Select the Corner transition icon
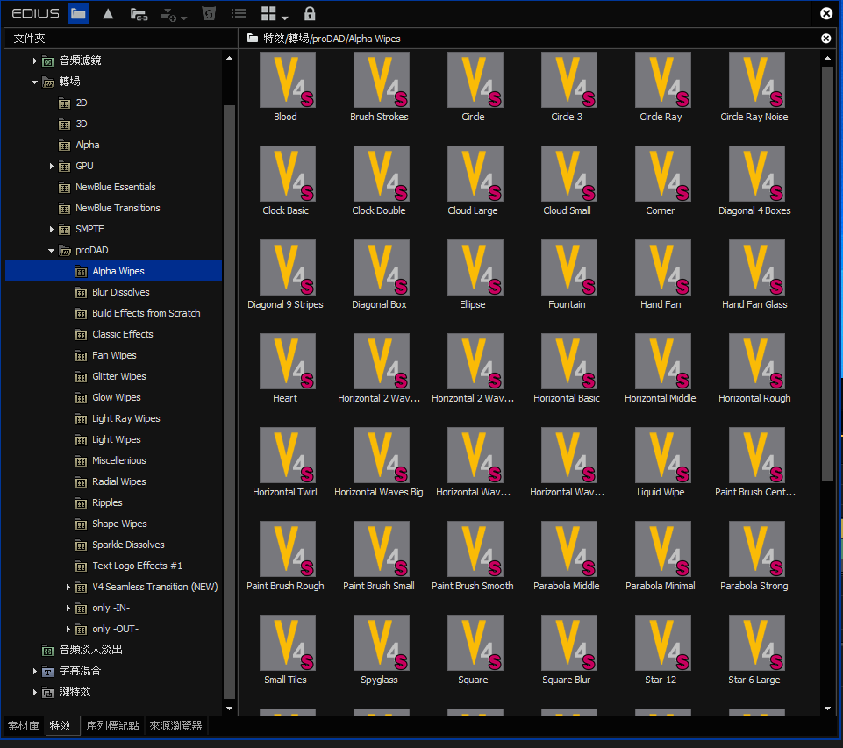843x748 pixels. coord(662,174)
